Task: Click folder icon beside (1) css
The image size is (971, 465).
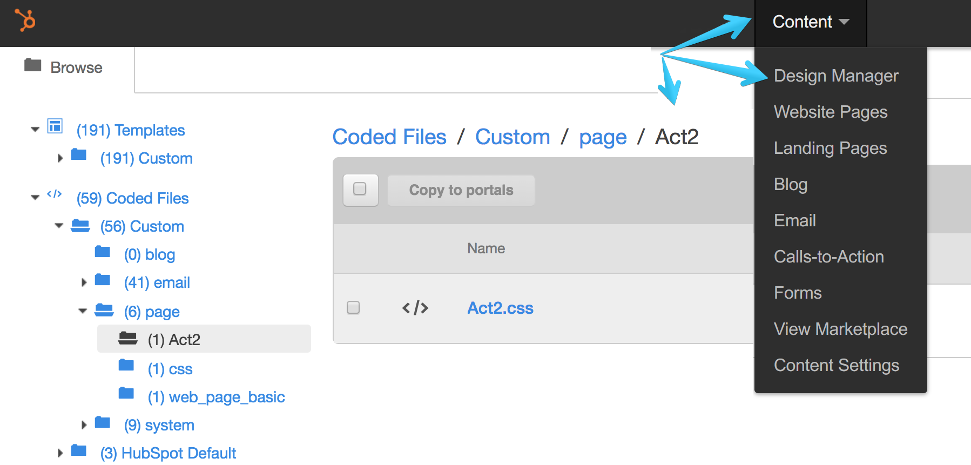Action: (126, 365)
